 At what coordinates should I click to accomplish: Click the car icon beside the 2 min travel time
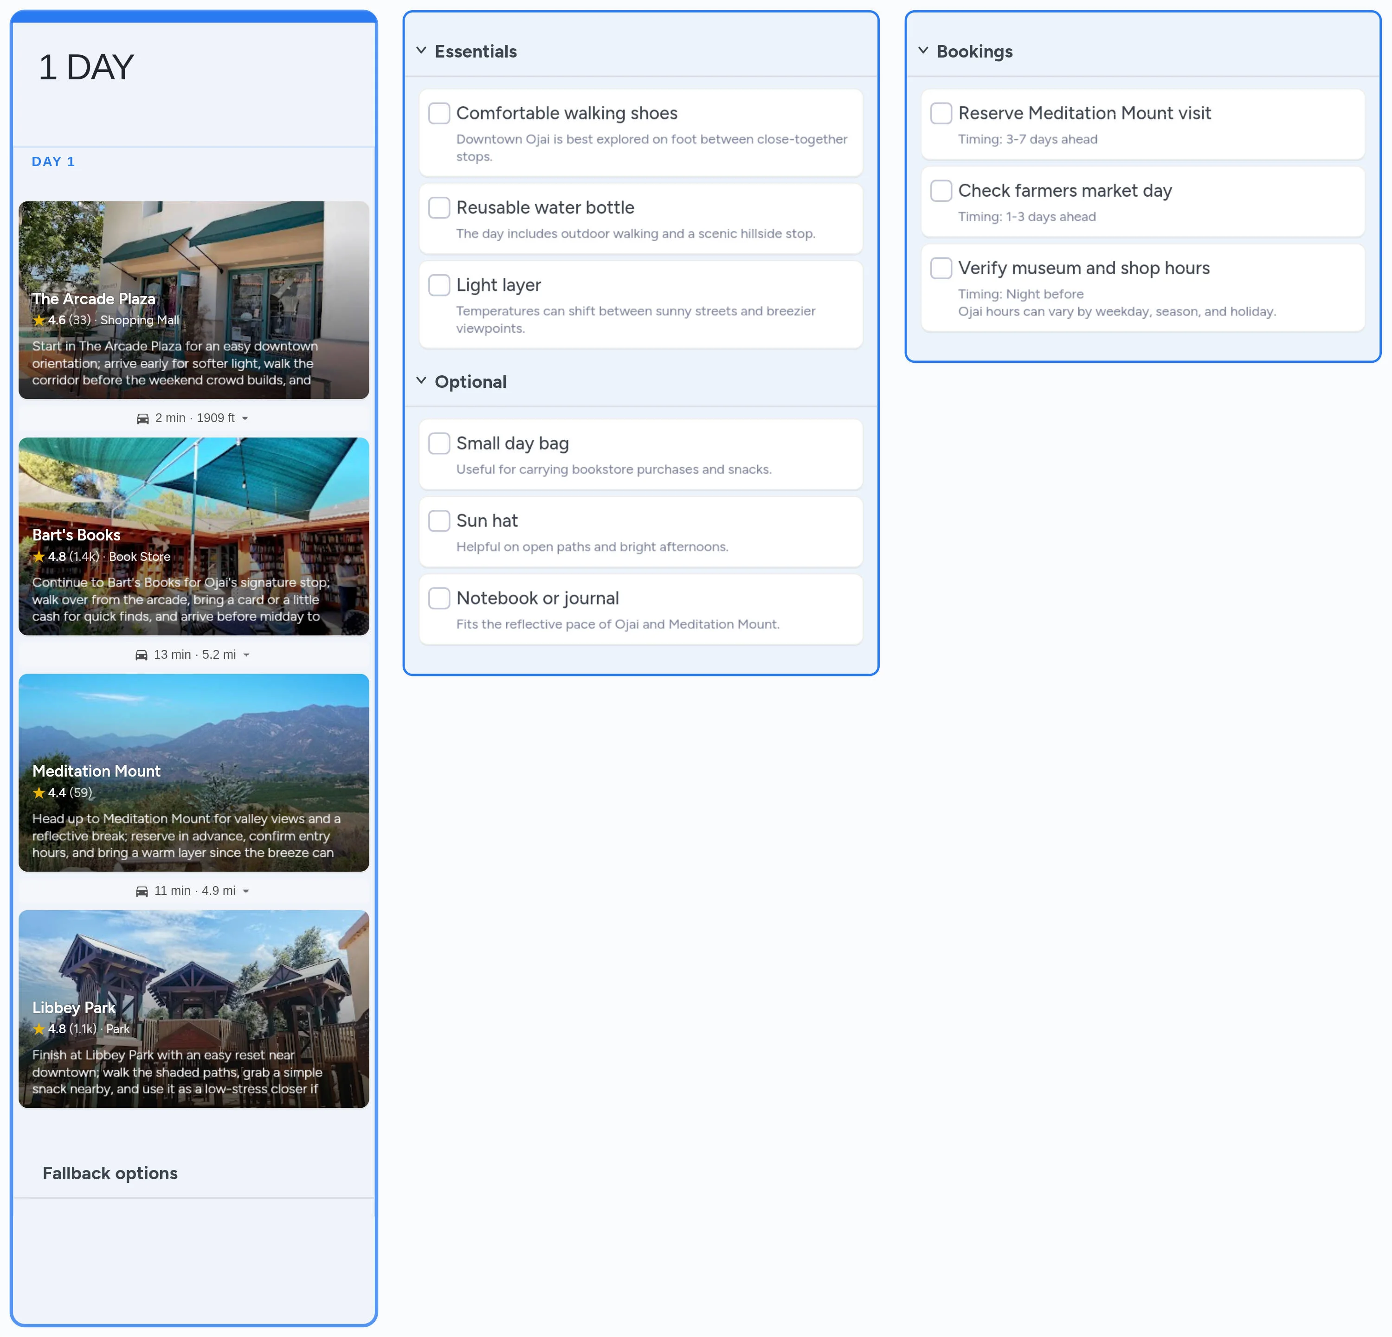142,418
